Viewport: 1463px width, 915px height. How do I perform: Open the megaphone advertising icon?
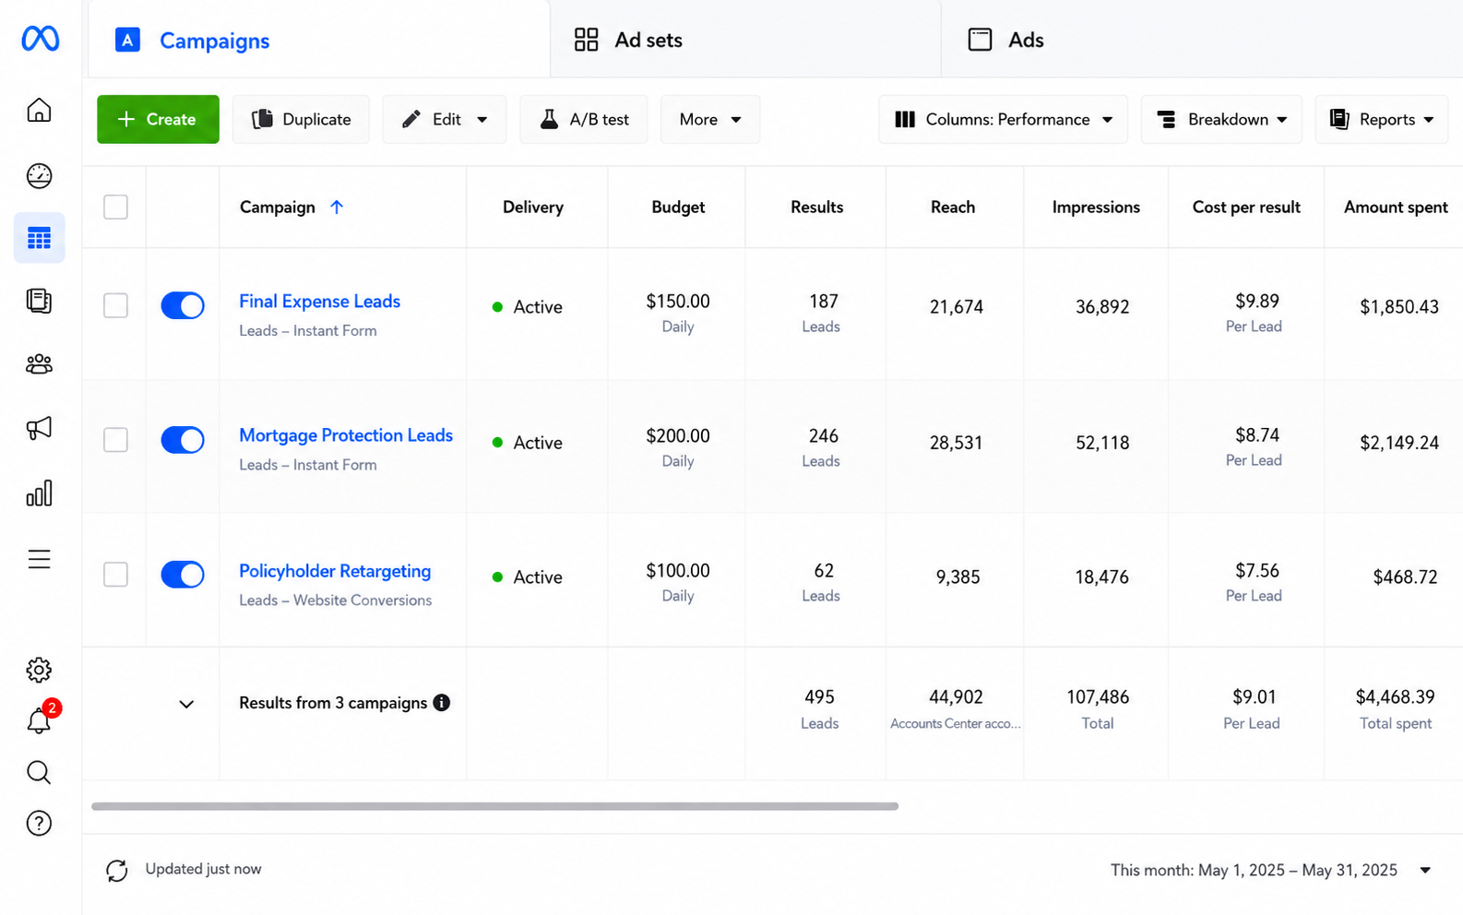tap(39, 428)
